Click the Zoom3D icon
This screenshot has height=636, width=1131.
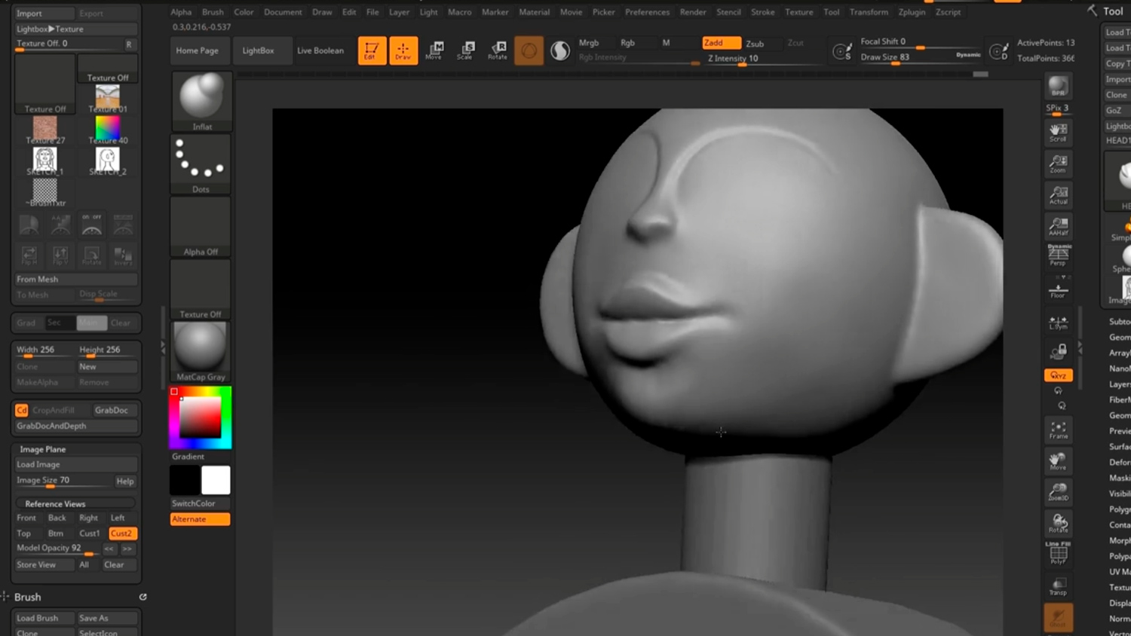(1059, 492)
